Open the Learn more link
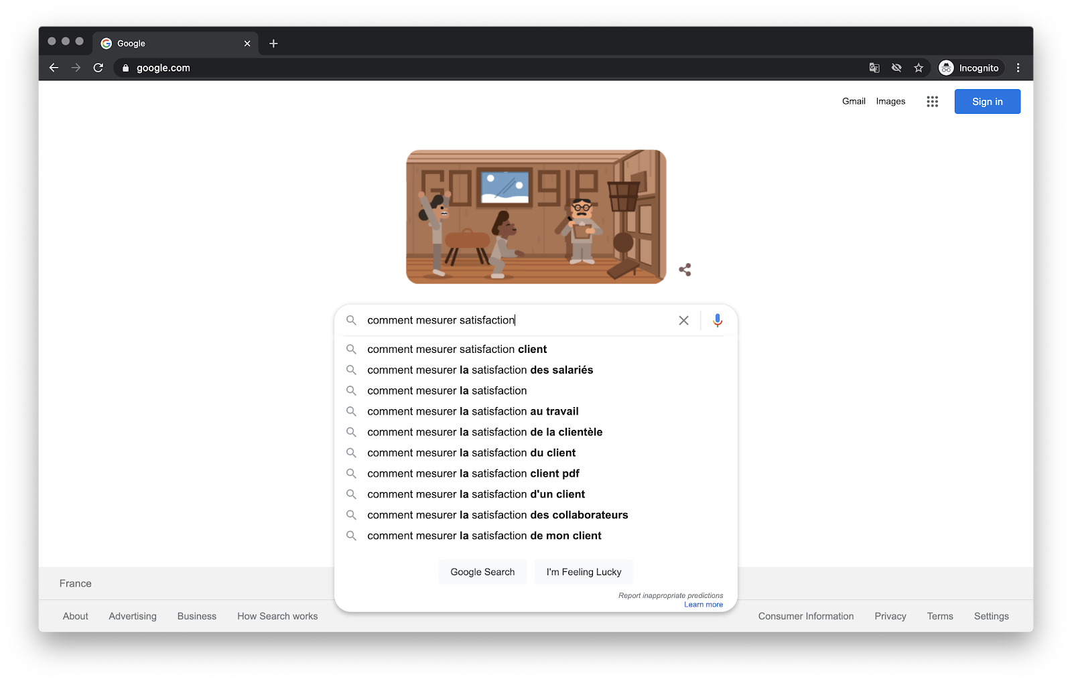Image resolution: width=1072 pixels, height=683 pixels. [703, 605]
